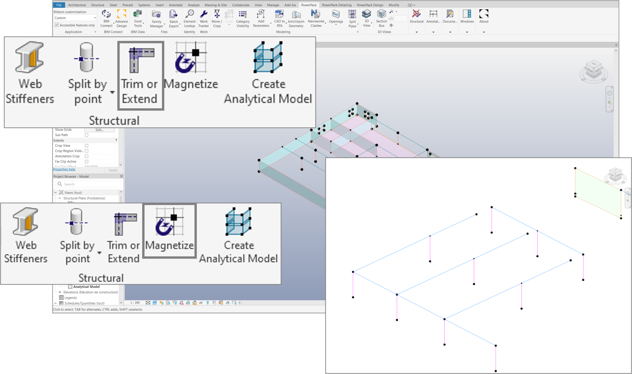632x374 pixels.
Task: Expand the Windows panel dropdown arrow
Action: [x=467, y=32]
